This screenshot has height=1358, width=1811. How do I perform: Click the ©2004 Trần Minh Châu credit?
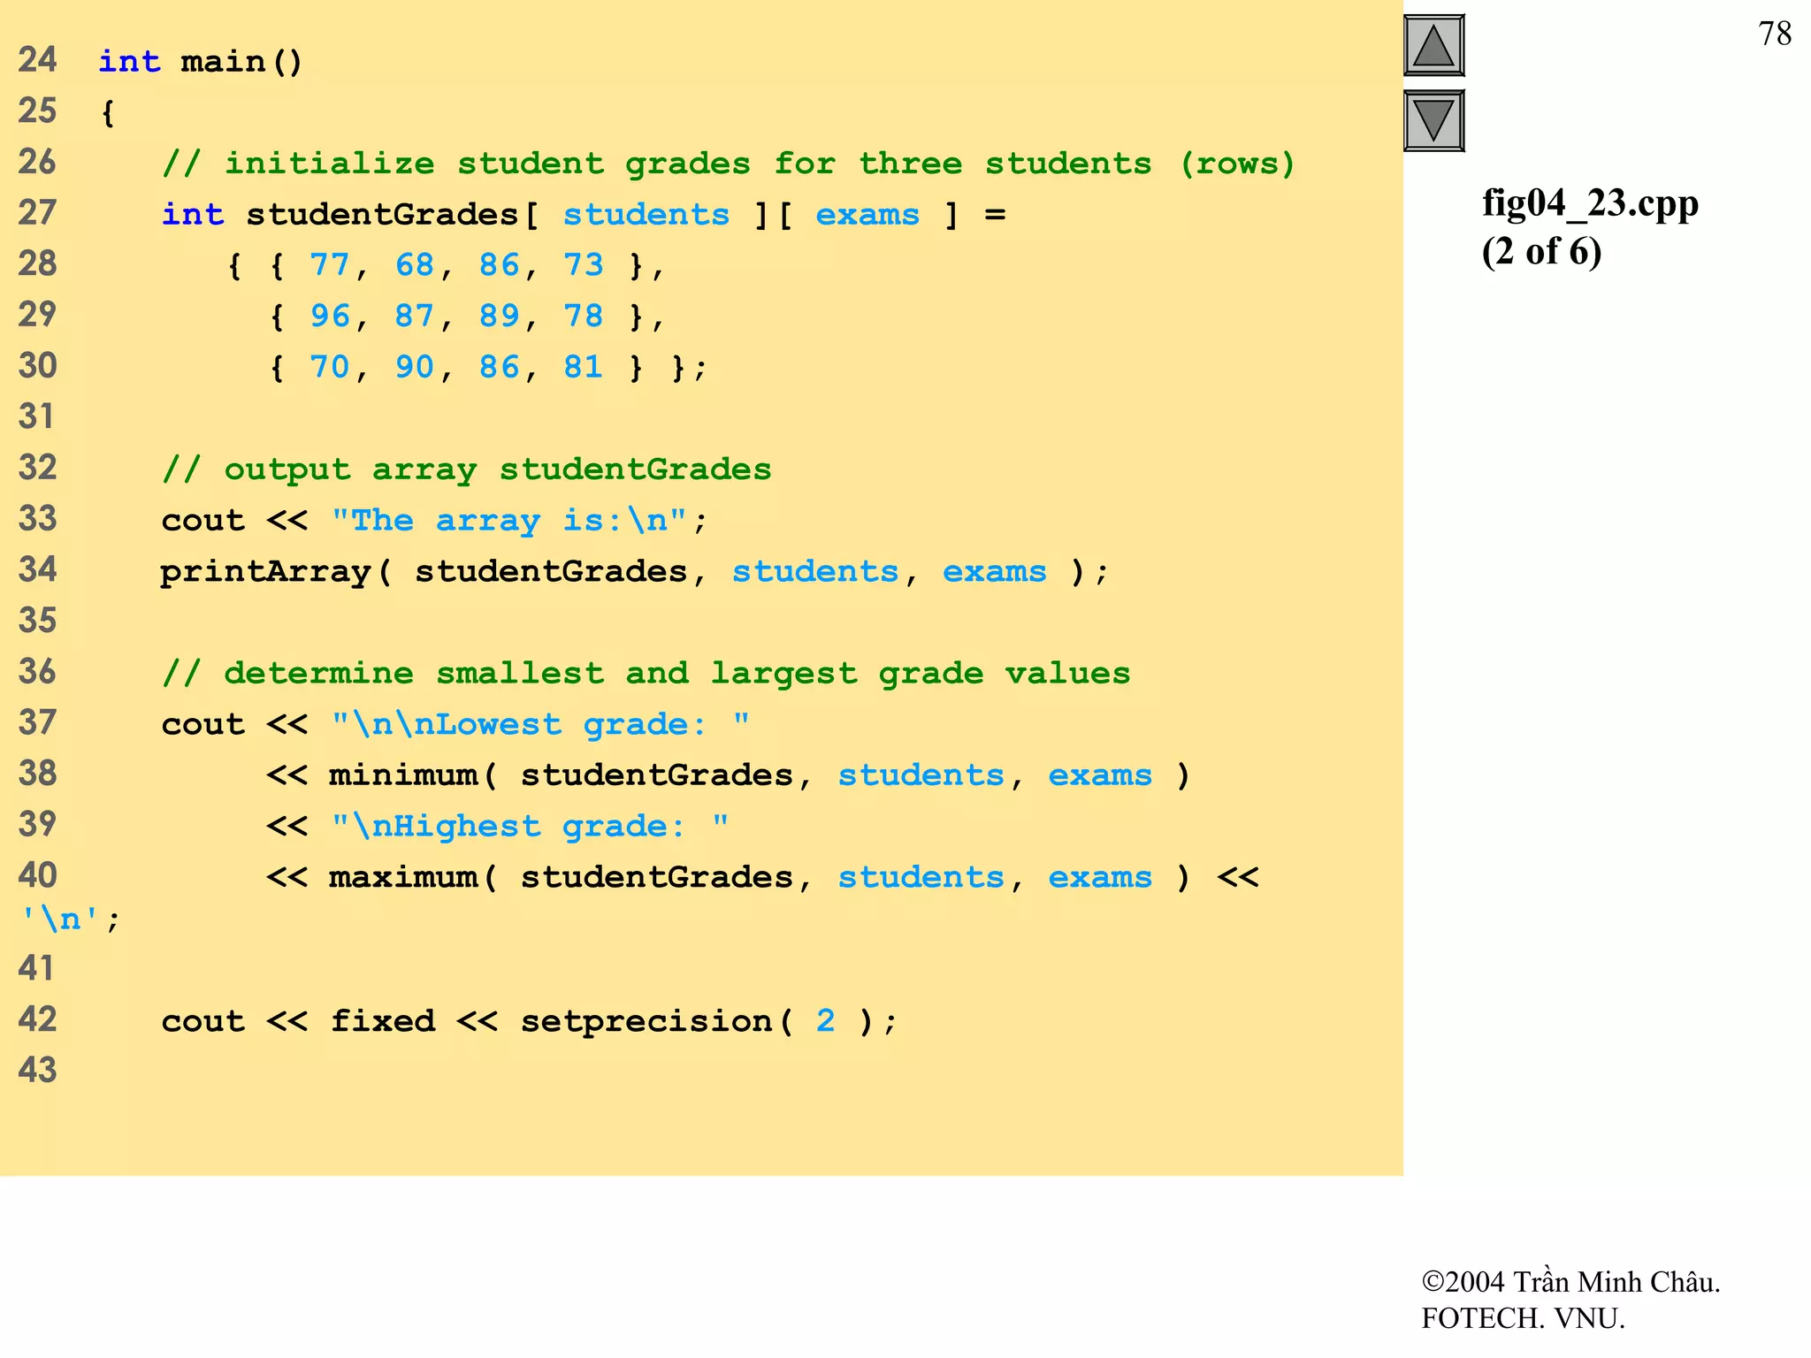[1570, 1281]
